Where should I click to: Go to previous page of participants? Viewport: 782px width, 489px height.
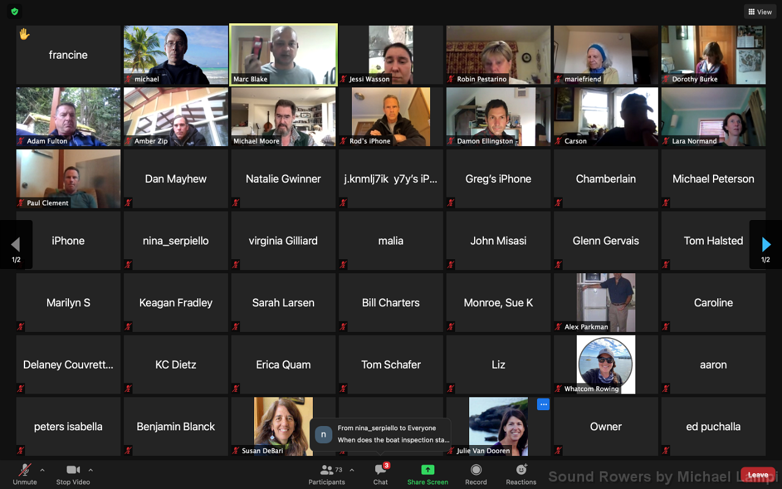pyautogui.click(x=16, y=245)
